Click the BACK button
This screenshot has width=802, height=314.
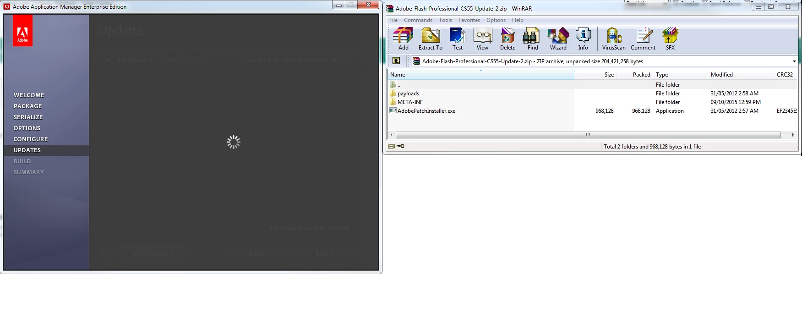257,253
